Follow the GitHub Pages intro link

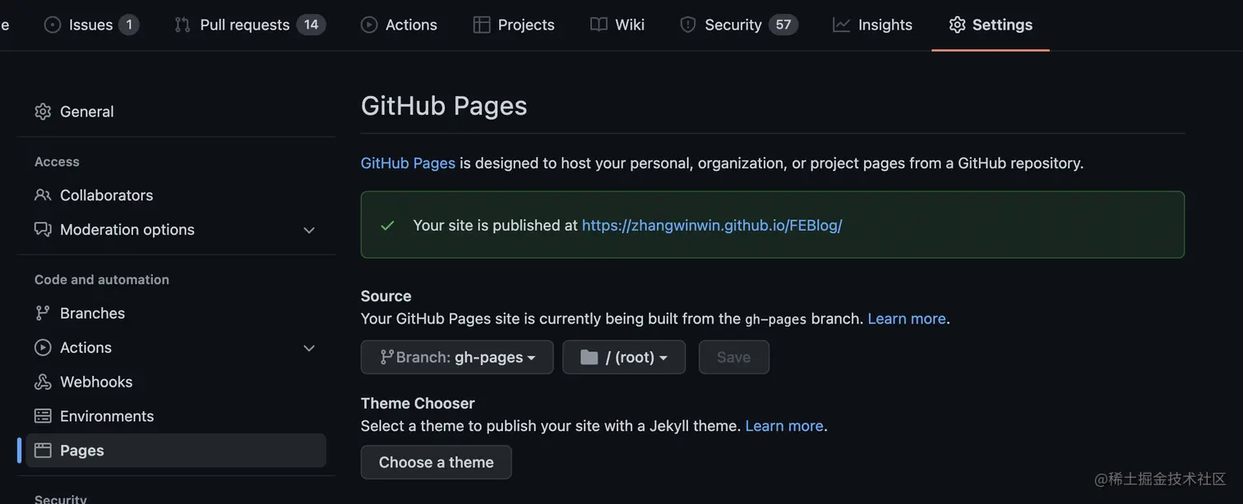408,163
